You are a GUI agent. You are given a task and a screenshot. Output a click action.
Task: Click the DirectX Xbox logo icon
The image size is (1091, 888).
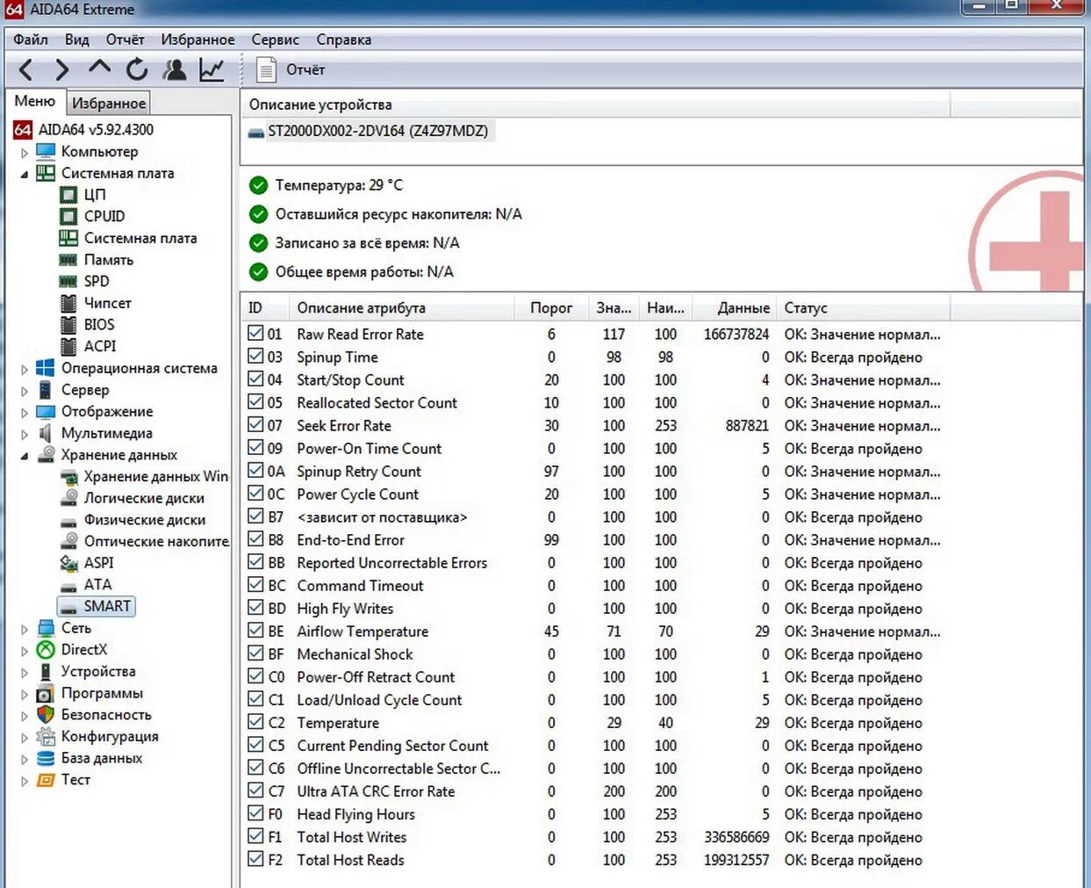(46, 650)
